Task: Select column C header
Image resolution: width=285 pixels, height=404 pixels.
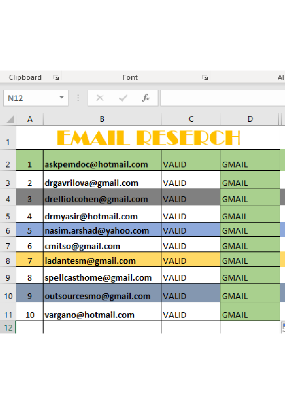Action: pyautogui.click(x=191, y=119)
